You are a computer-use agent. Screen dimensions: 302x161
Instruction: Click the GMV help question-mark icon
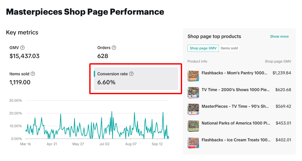[22, 48]
